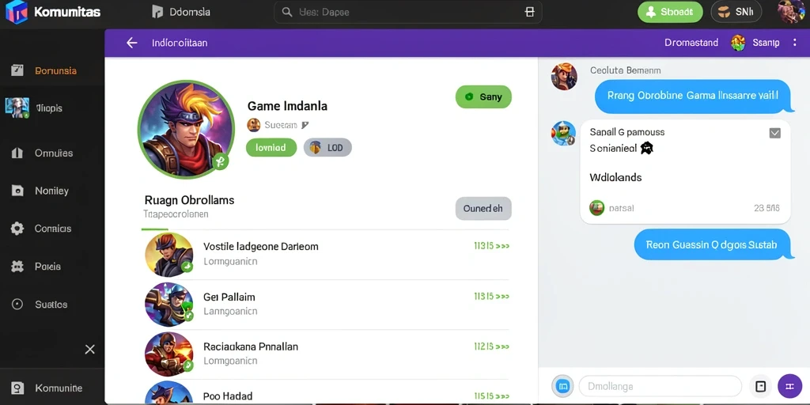Select the Ruagn Obrollams tab heading
This screenshot has width=810, height=405.
(x=189, y=200)
